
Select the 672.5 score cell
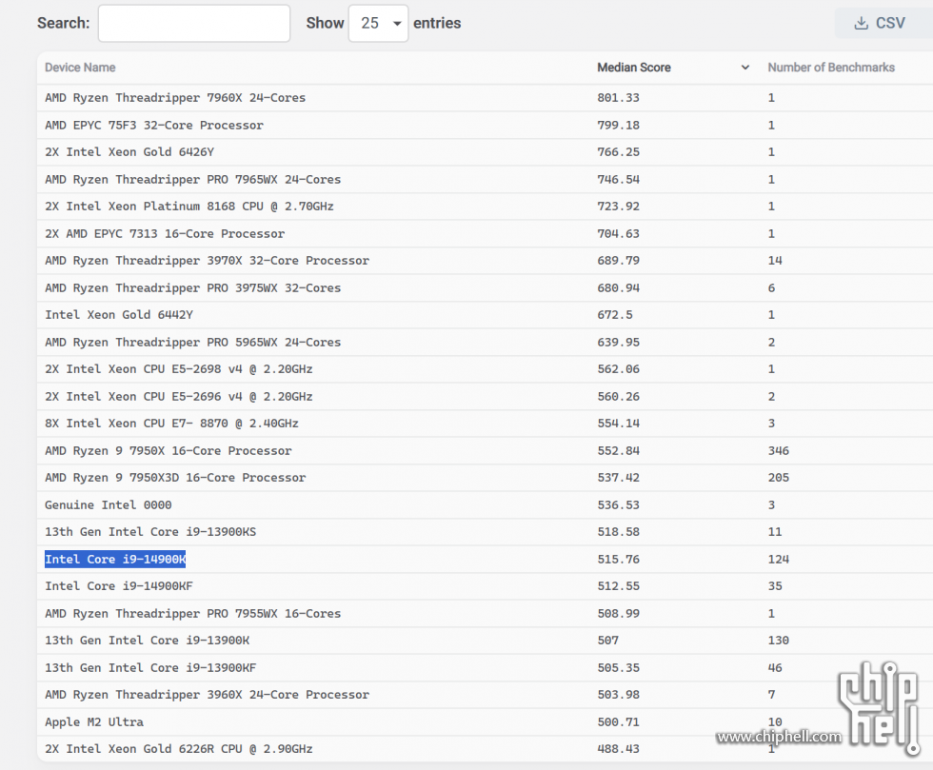pyautogui.click(x=615, y=314)
